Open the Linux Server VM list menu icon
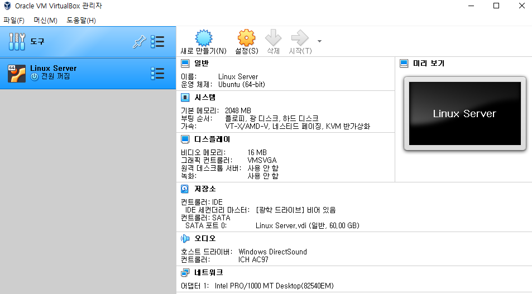This screenshot has height=294, width=532. tap(157, 73)
